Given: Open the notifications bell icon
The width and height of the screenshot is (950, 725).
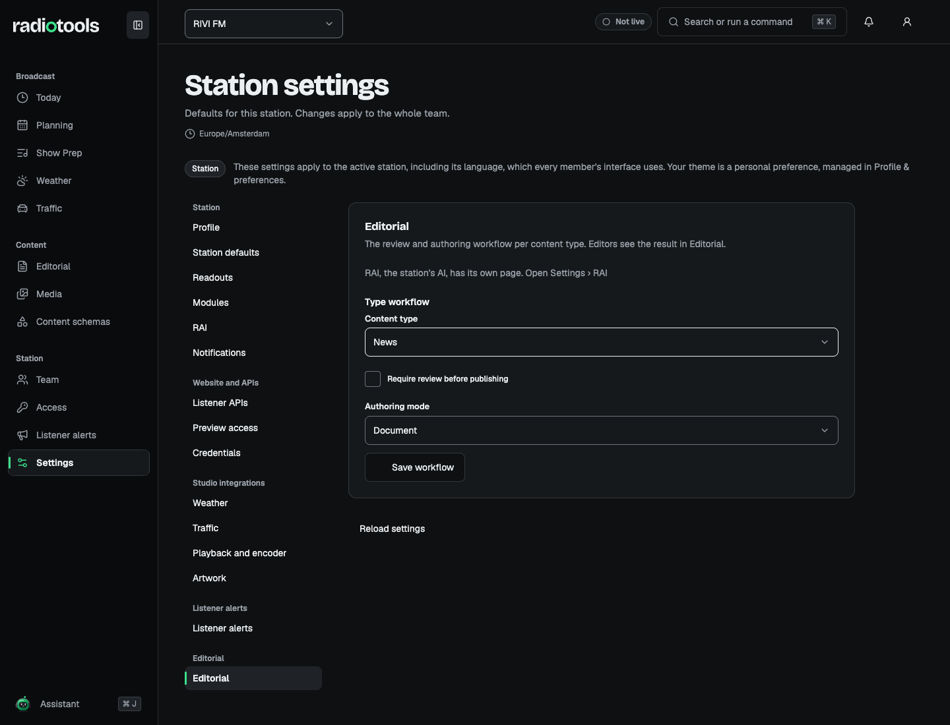Looking at the screenshot, I should coord(869,22).
